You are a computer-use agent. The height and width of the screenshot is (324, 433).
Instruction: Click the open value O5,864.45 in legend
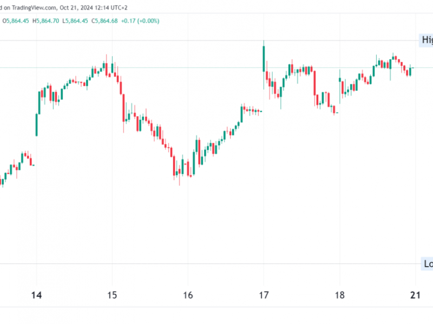coord(16,21)
